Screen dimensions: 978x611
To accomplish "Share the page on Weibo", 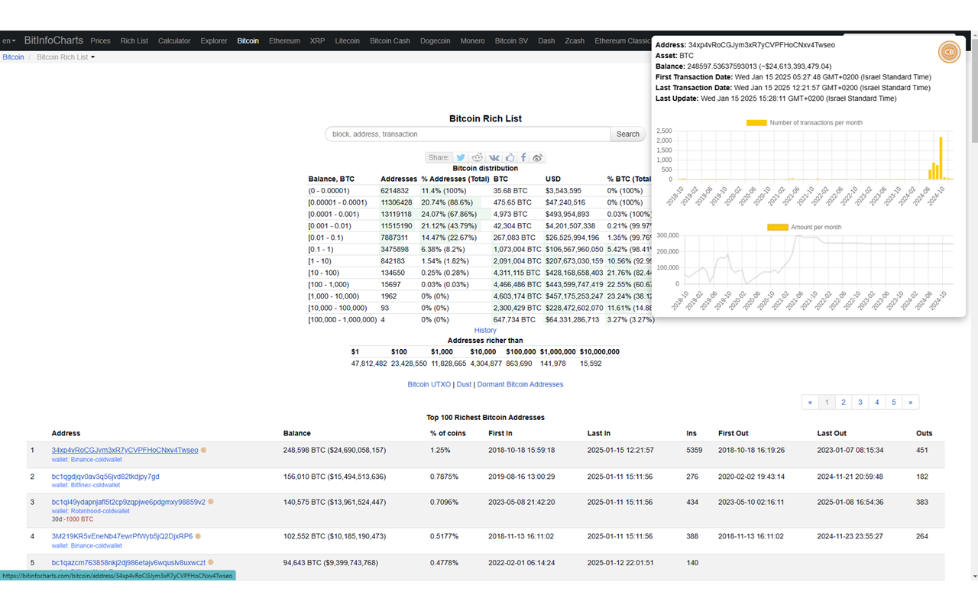I will click(x=538, y=157).
